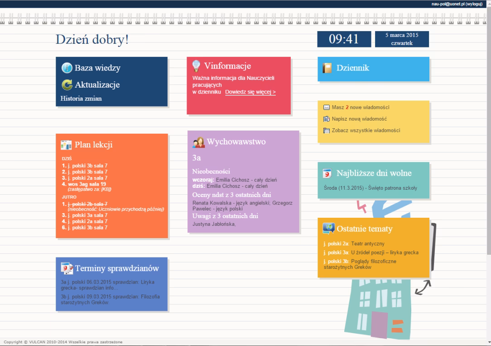This screenshot has width=491, height=346.
Task: Click the vertical scrollbar on the right
Action: pyautogui.click(x=488, y=136)
